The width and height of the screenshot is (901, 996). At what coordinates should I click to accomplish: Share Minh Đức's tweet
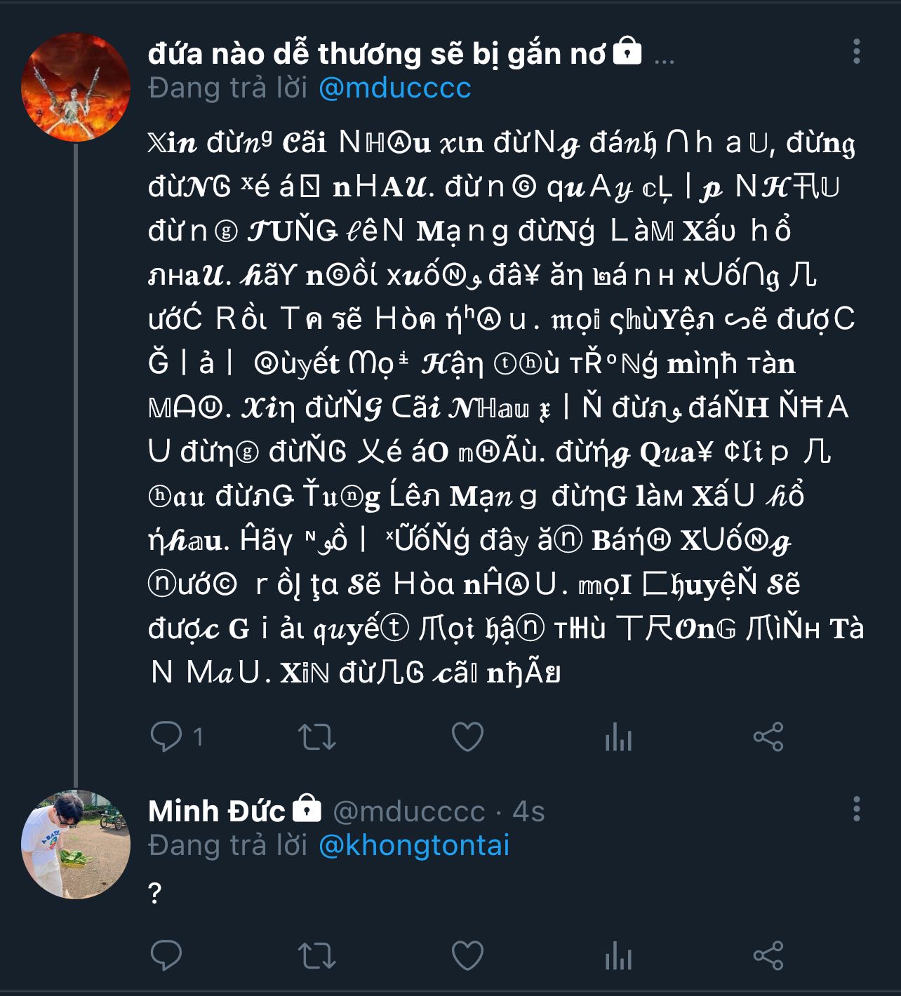tap(768, 955)
